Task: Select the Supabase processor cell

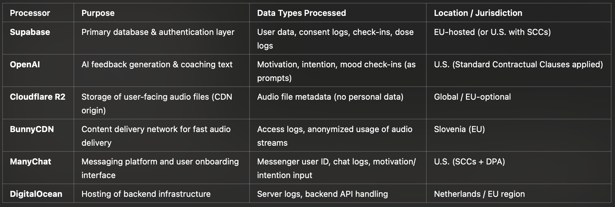Action: [x=30, y=32]
